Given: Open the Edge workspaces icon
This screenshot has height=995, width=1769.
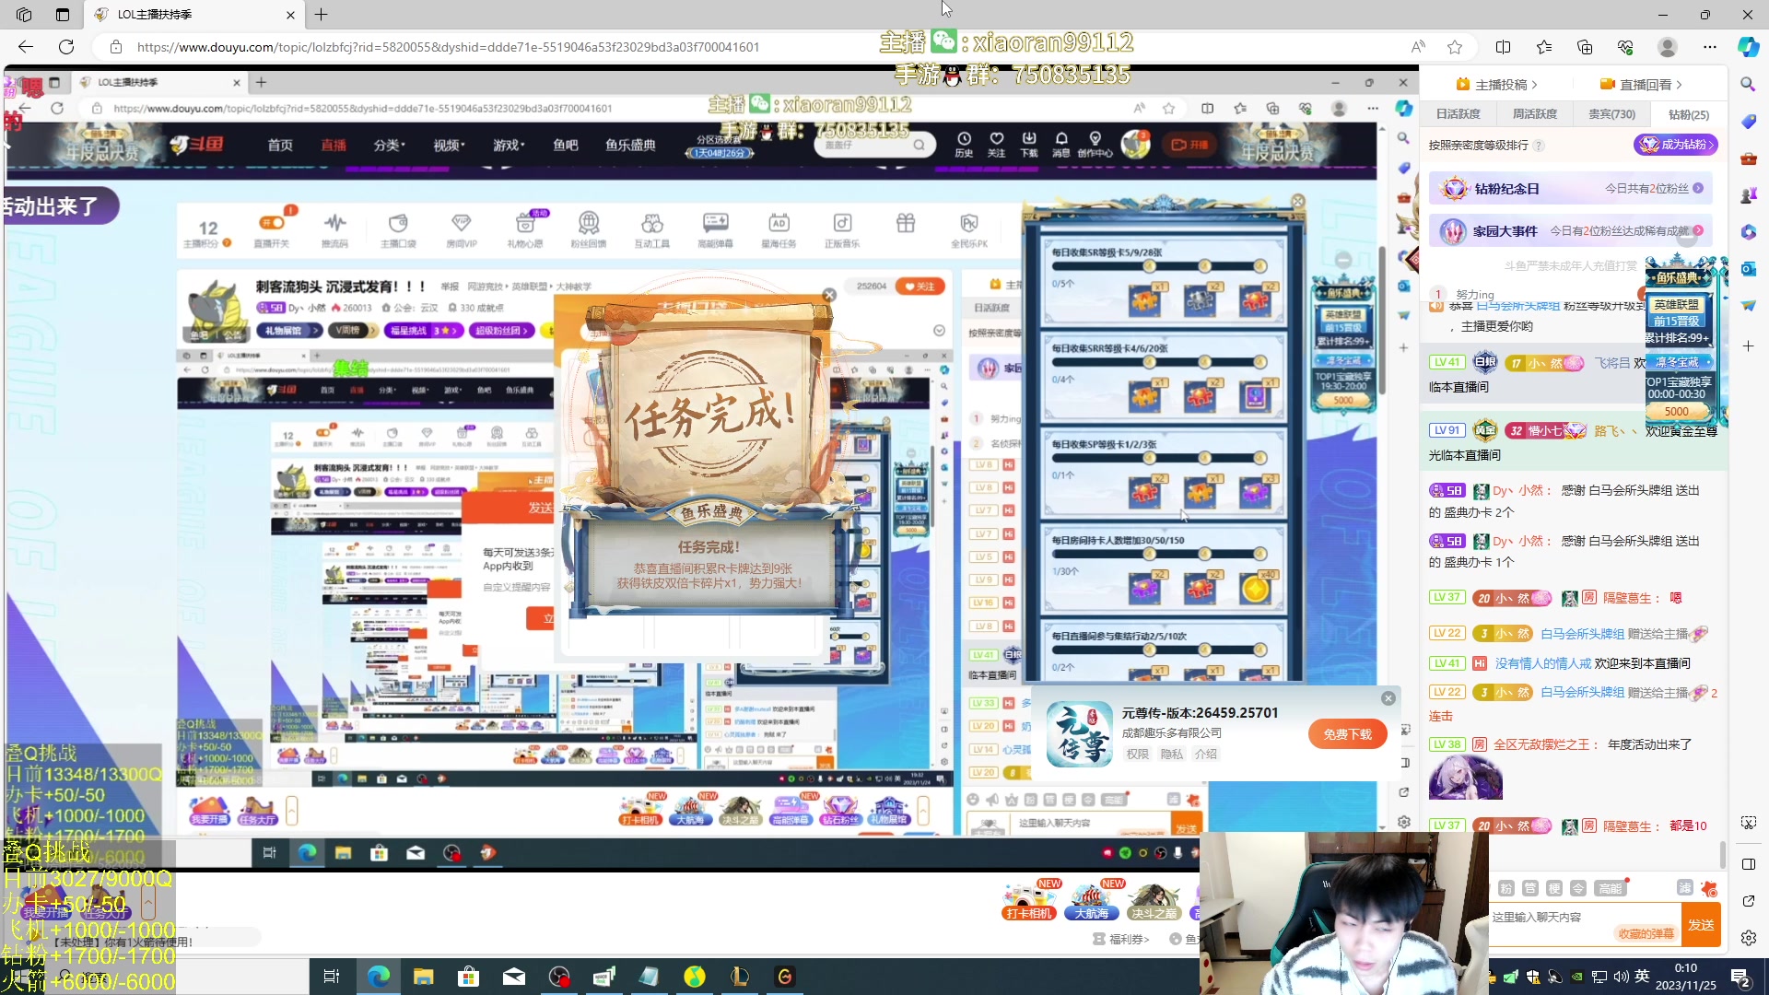Looking at the screenshot, I should pos(24,15).
